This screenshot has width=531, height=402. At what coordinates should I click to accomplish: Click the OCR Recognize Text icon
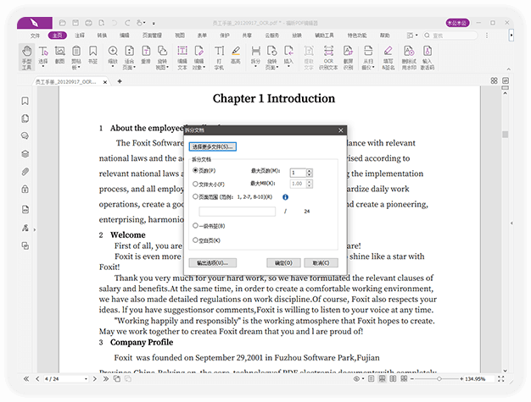coord(328,52)
